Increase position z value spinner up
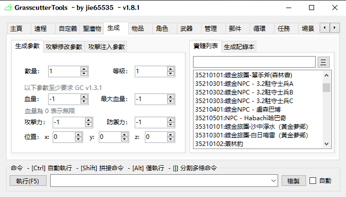This screenshot has width=346, height=197. (170, 134)
